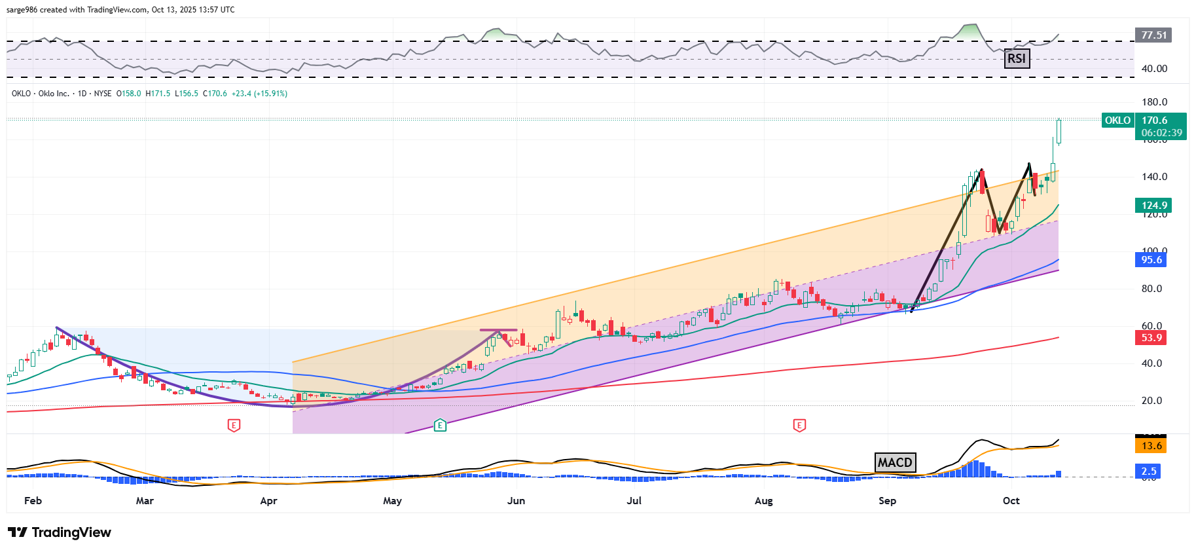Select the MACD label box
Image resolution: width=1196 pixels, height=552 pixels.
(895, 462)
